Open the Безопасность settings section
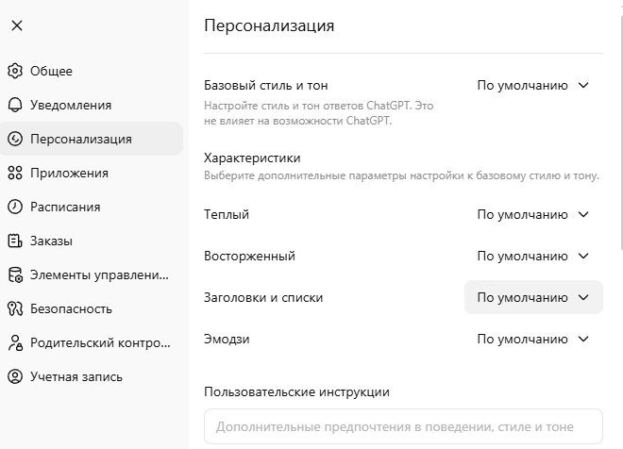The image size is (623, 449). [x=71, y=308]
